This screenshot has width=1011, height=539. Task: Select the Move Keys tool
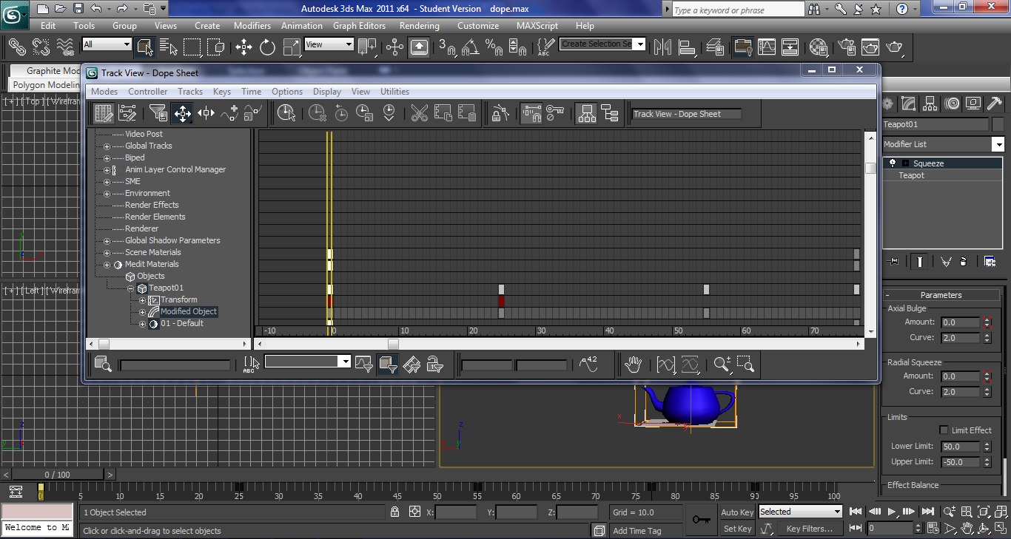pos(181,112)
